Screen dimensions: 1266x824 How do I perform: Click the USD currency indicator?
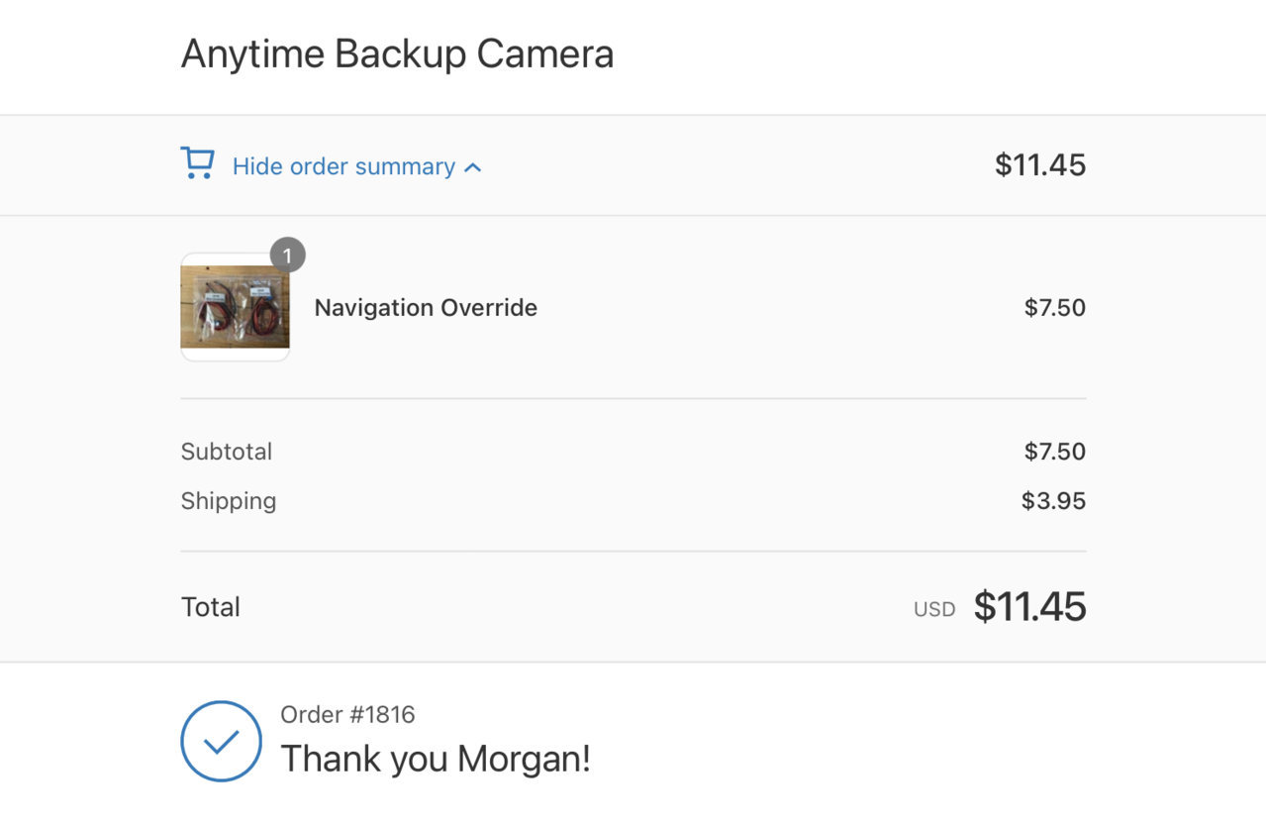934,610
